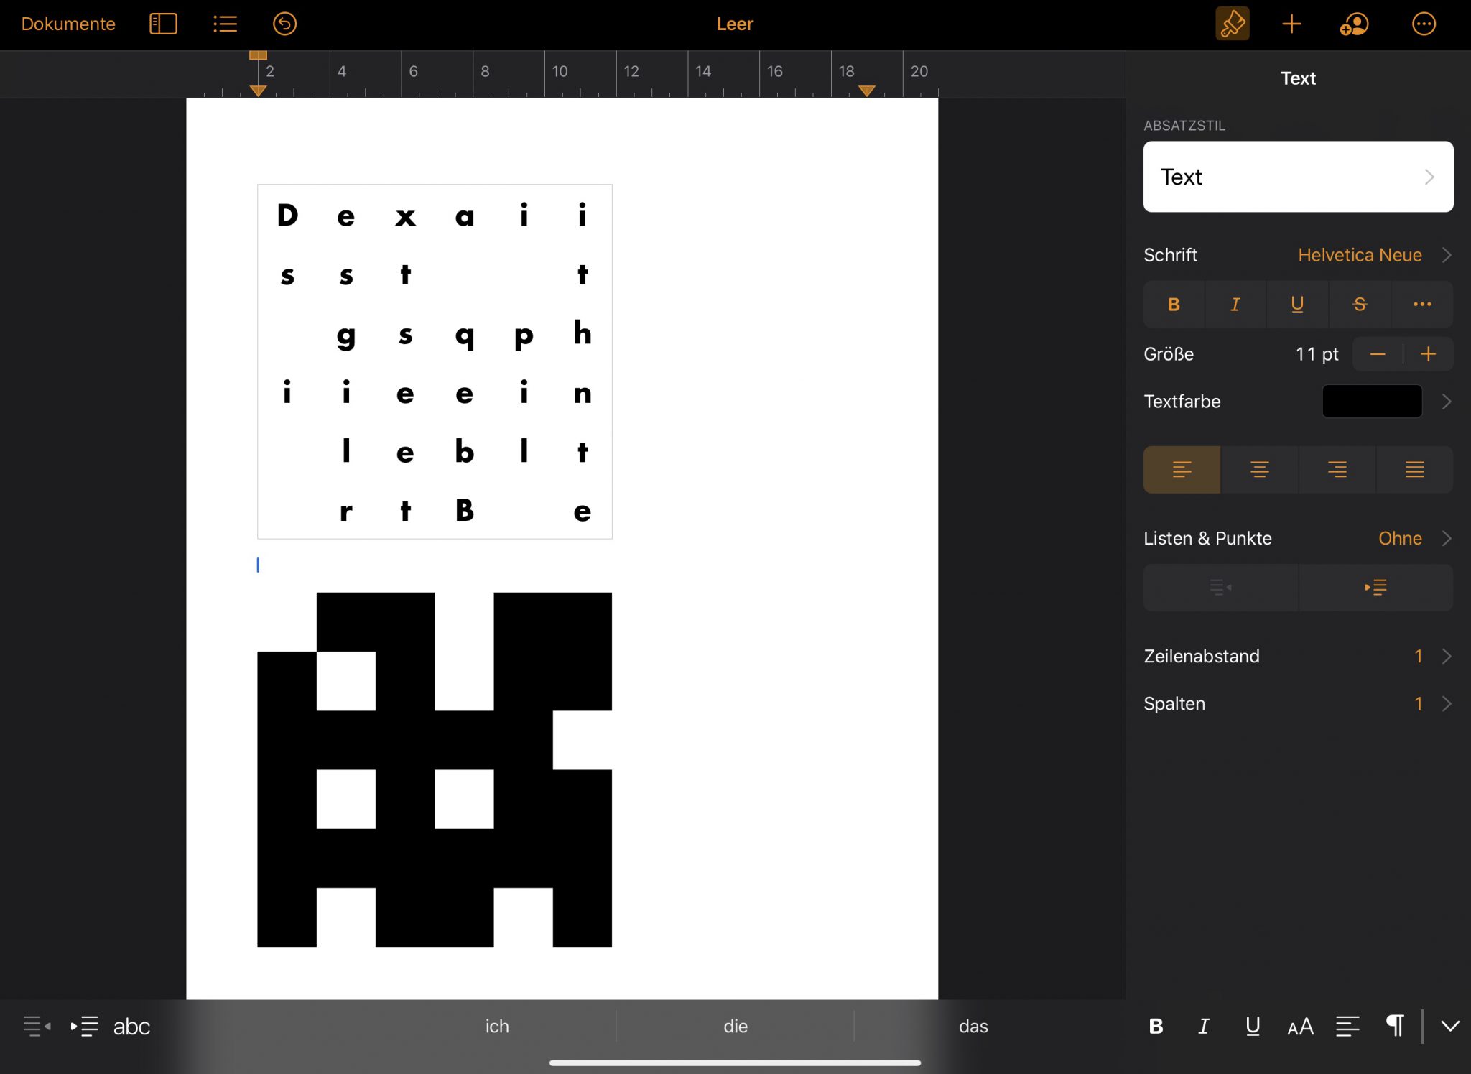
Task: Open the paragraph style Text selector
Action: [1297, 177]
